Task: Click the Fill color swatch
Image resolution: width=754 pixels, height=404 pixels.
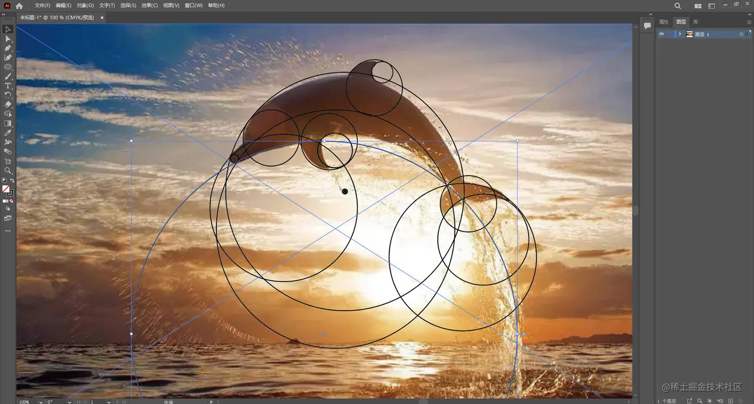Action: coord(5,189)
